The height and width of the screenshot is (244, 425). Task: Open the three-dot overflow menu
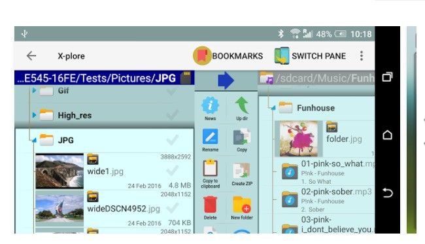362,56
